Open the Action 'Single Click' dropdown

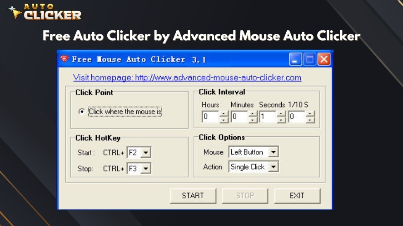[x=273, y=167]
